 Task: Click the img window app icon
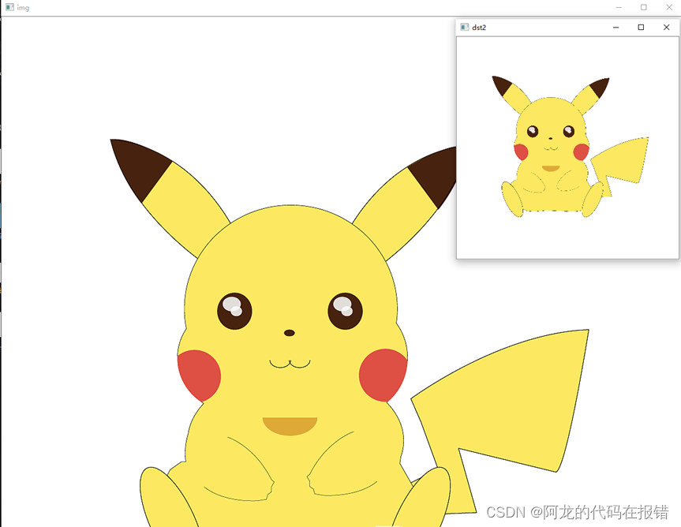9,7
